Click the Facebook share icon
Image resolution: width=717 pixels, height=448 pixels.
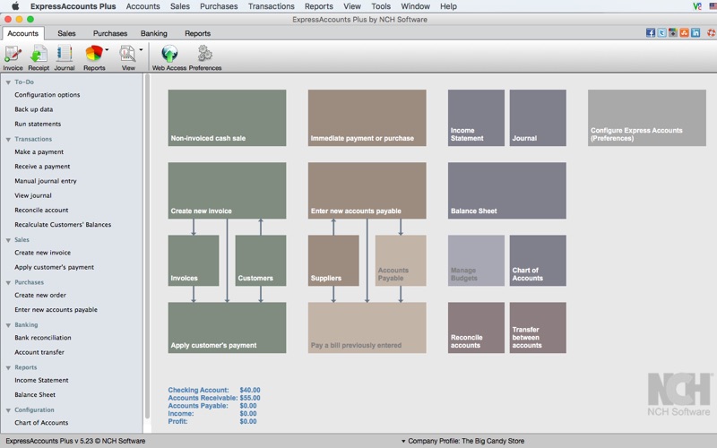pos(651,33)
